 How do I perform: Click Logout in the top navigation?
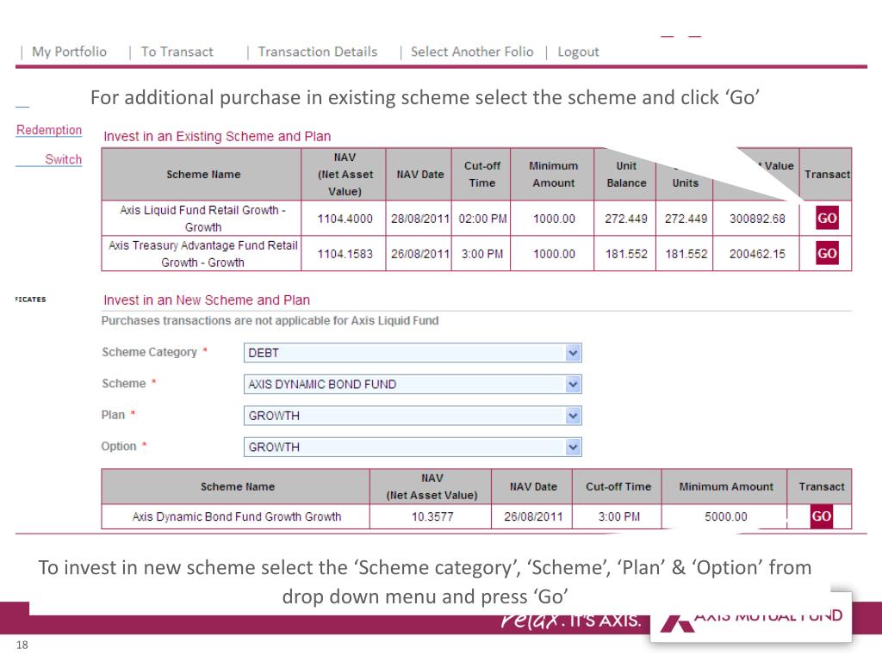pos(578,52)
